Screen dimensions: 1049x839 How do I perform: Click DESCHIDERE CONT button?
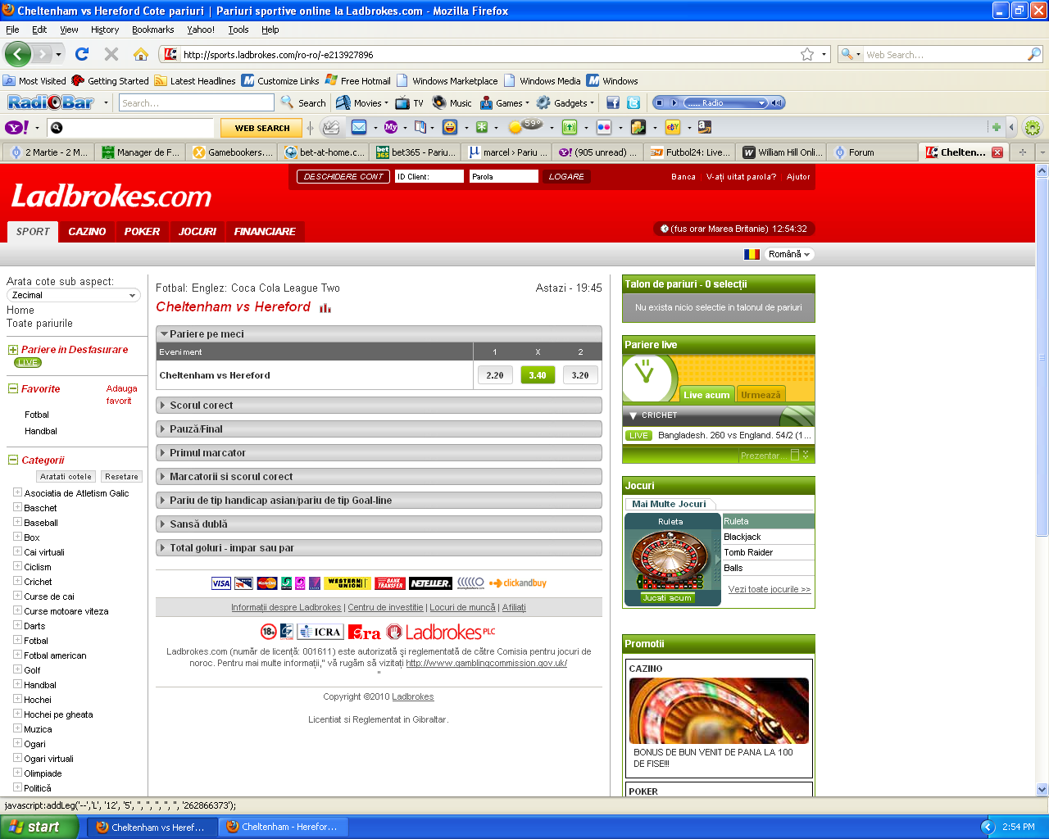coord(343,177)
